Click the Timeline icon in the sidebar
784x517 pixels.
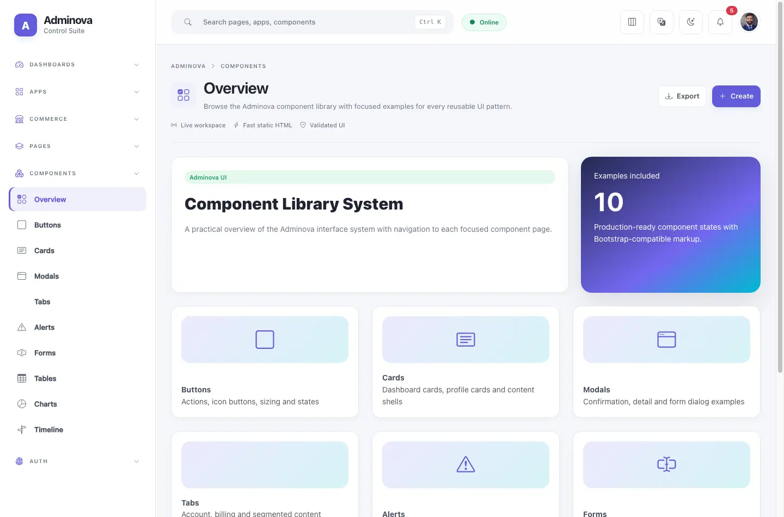click(22, 429)
